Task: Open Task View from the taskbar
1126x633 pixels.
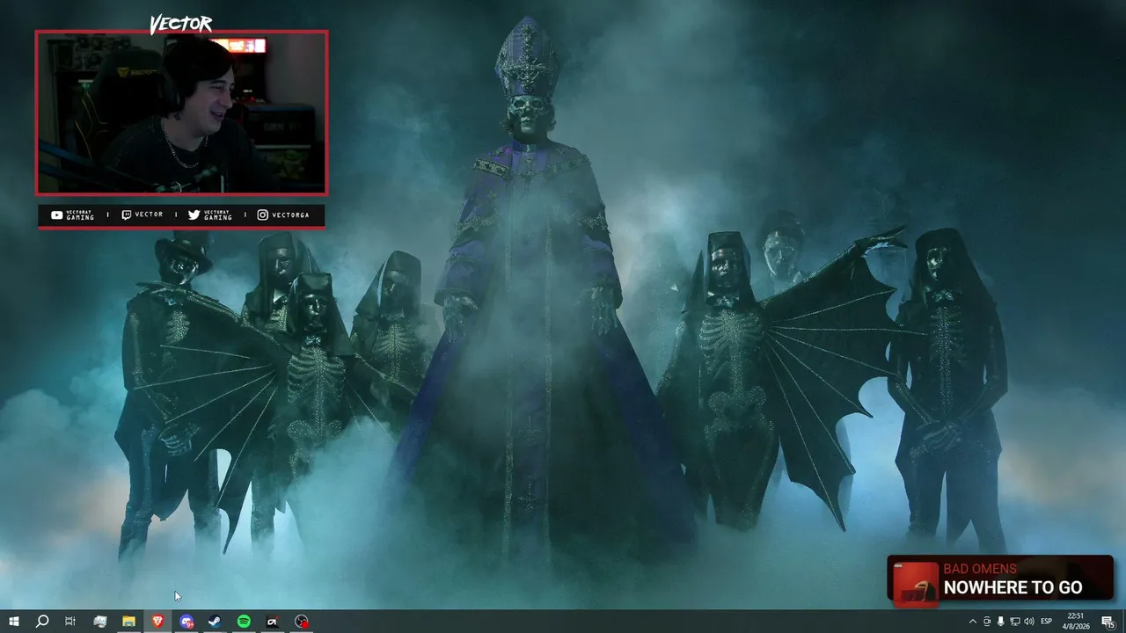Action: 70,622
